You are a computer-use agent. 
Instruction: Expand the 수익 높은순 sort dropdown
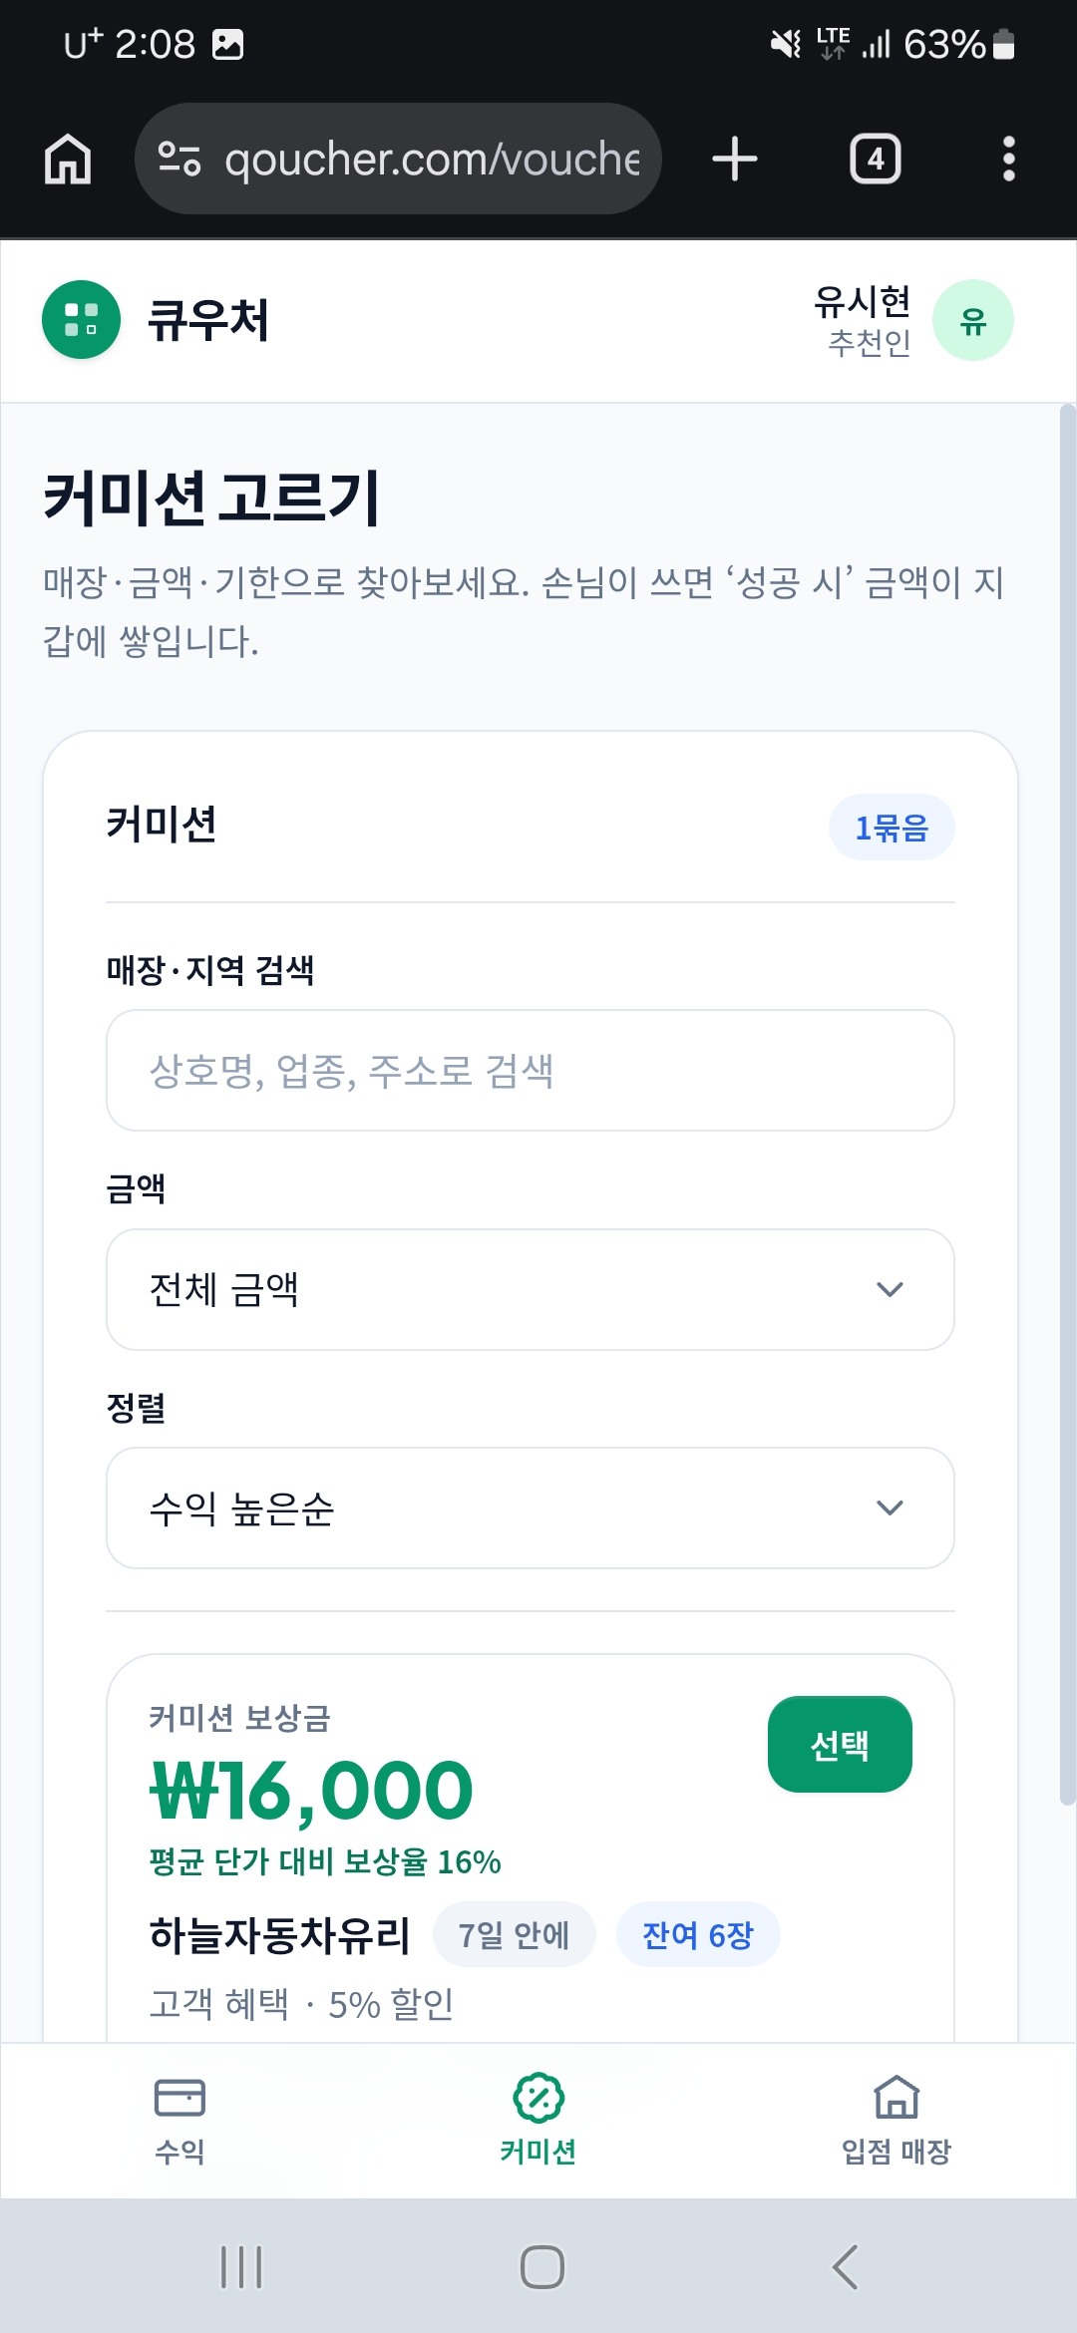531,1507
